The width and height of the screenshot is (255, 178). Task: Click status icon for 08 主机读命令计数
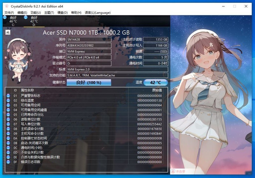pos(8,129)
